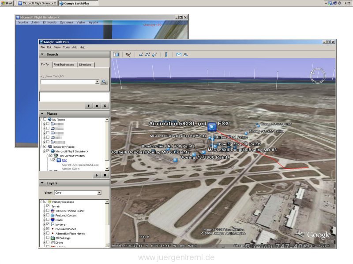353x264 pixels.
Task: Open the File menu in Google Earth
Action: pos(42,48)
